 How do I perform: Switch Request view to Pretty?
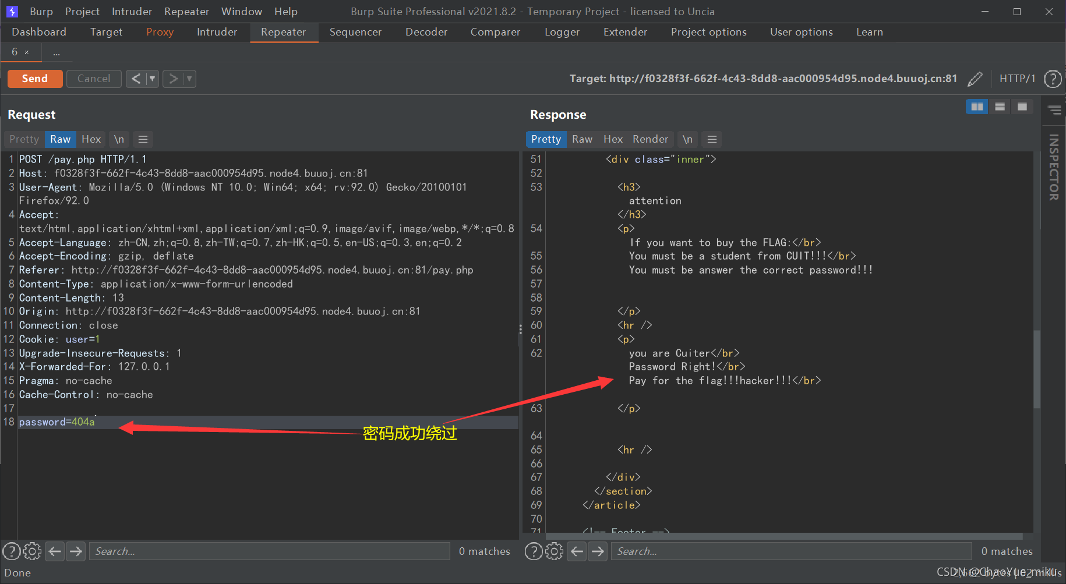(24, 139)
